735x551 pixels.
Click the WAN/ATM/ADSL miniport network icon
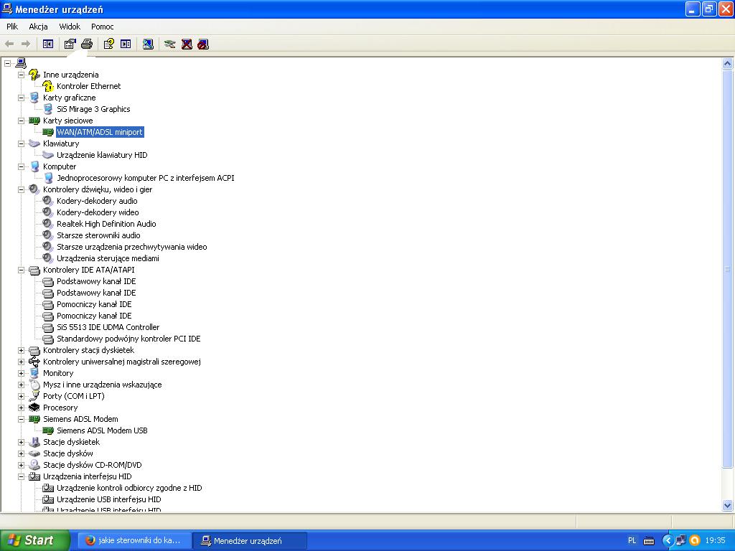click(48, 132)
